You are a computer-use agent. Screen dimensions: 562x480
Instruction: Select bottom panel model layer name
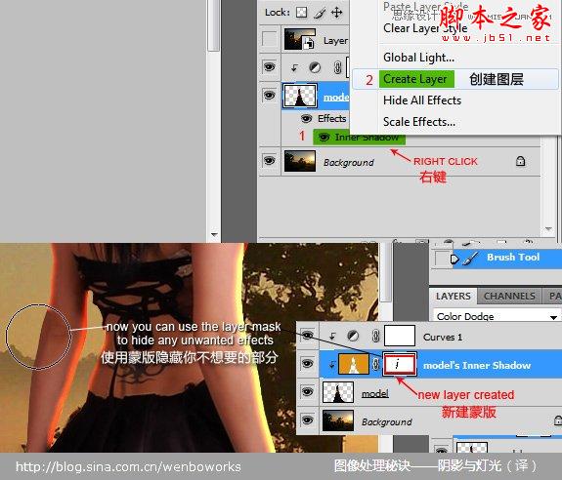tap(375, 393)
